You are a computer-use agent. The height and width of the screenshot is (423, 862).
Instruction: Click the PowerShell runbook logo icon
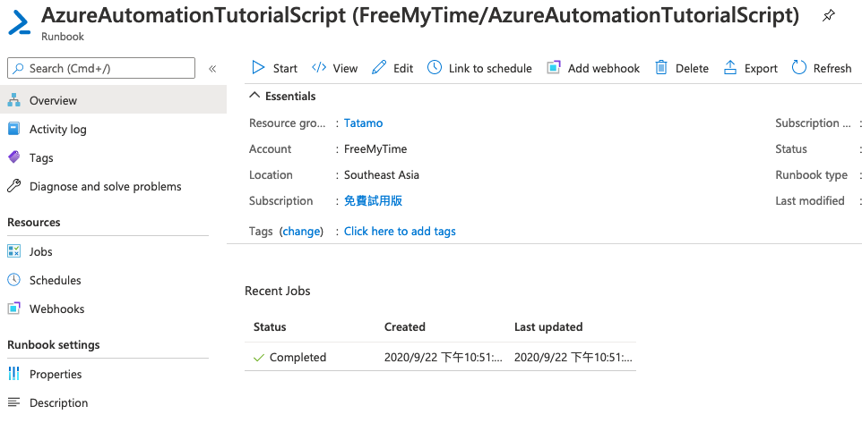(x=19, y=22)
